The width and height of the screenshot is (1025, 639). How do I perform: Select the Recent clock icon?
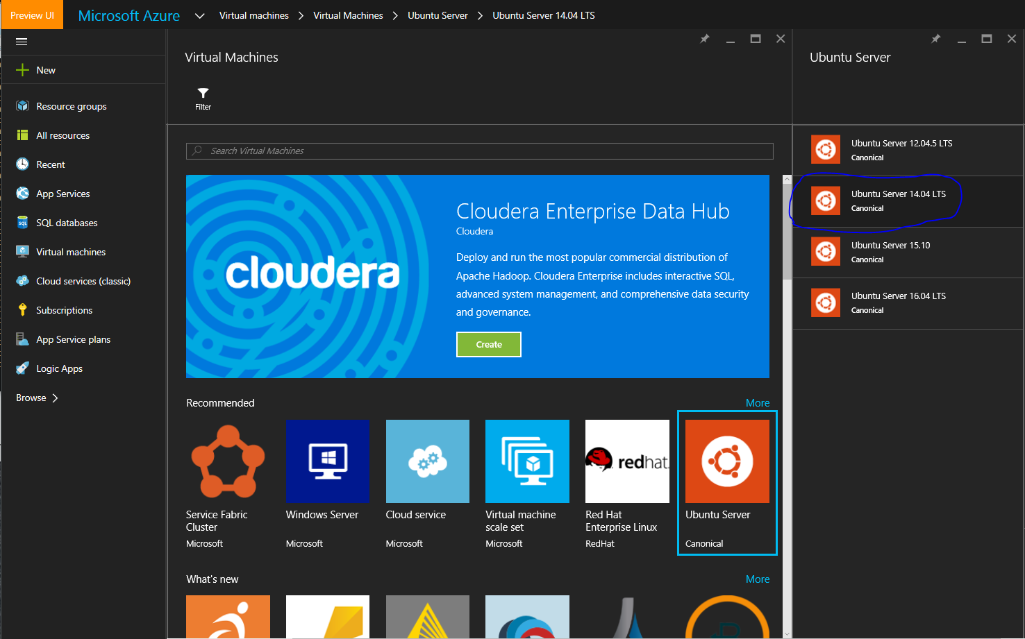click(22, 164)
